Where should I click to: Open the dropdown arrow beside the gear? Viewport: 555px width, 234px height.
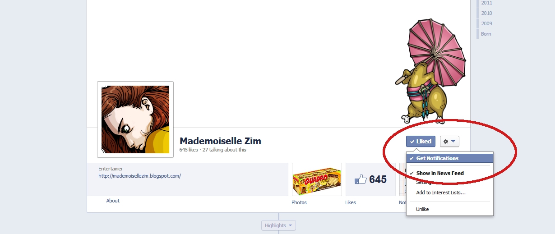tap(453, 142)
